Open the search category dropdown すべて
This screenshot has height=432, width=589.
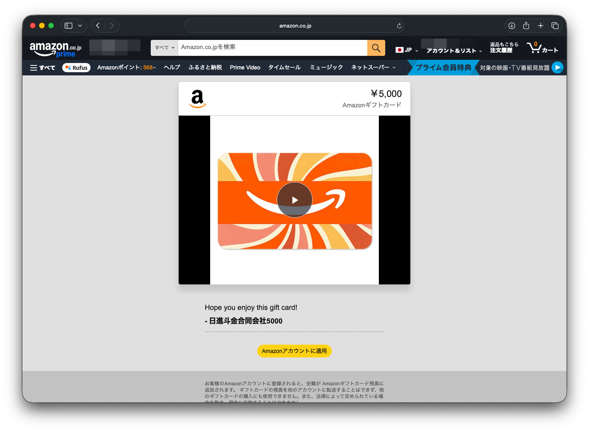164,48
